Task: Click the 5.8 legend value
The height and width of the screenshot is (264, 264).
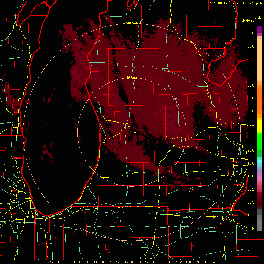Action: point(251,98)
